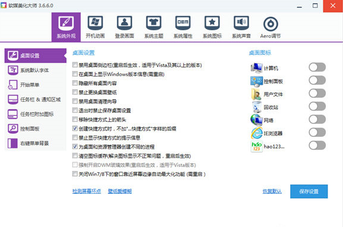Open the 系统主题 theme icon
Screen dimensions: 343x227
tap(154, 27)
